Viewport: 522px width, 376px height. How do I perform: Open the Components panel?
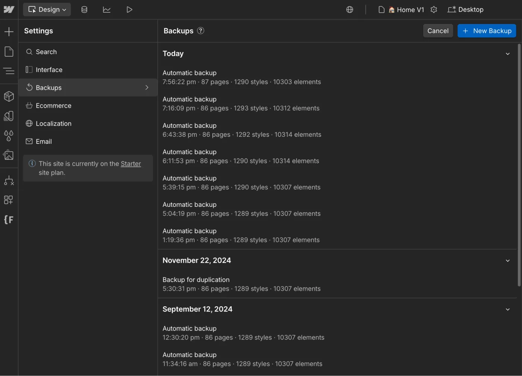click(x=9, y=96)
